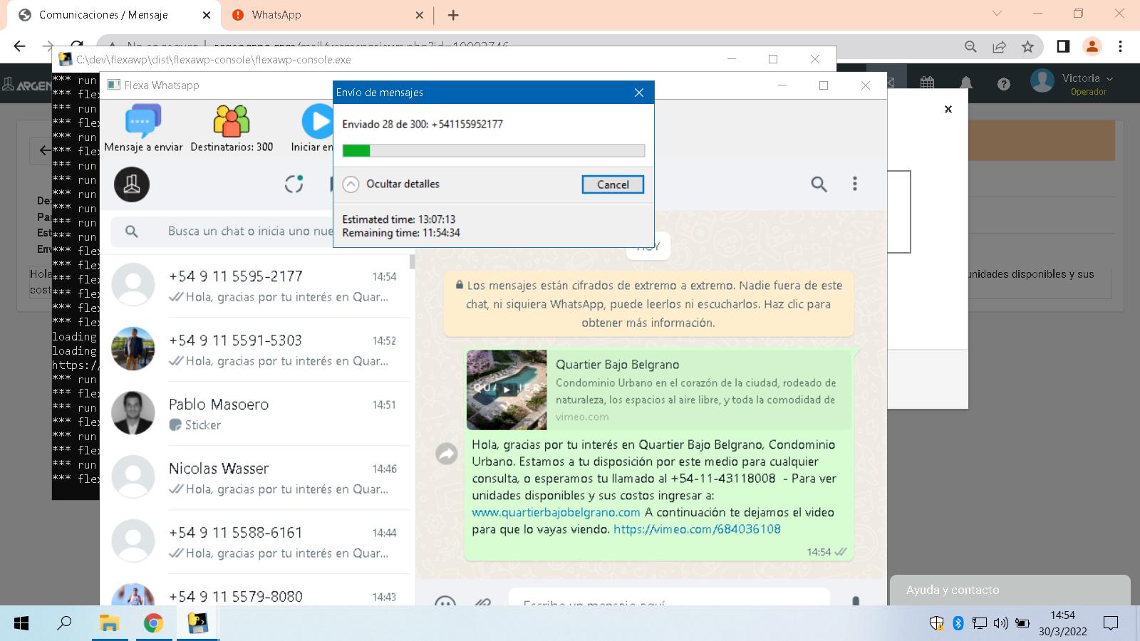Open the Destinatarios: 300 people icon
This screenshot has height=641, width=1140.
[232, 120]
